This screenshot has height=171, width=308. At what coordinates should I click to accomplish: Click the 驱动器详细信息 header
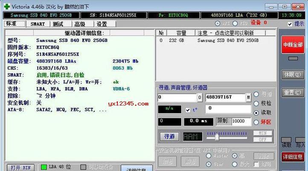point(84,33)
